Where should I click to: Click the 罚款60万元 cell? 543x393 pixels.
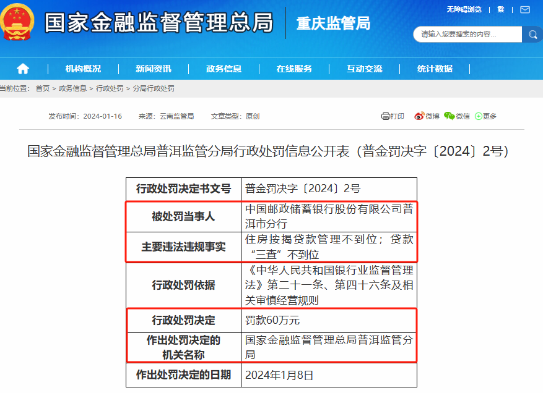[329, 321]
